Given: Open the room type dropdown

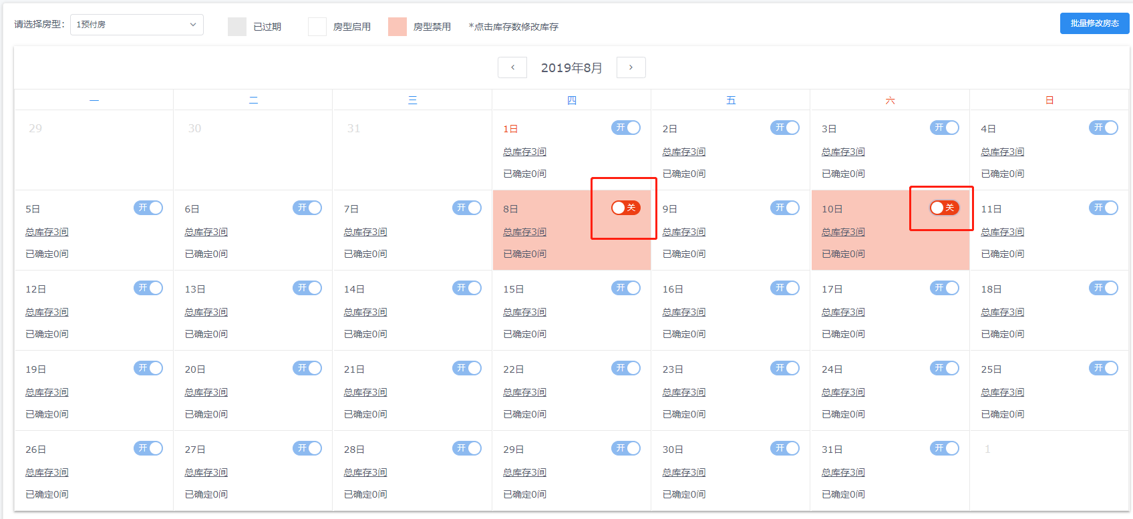Looking at the screenshot, I should pos(136,25).
